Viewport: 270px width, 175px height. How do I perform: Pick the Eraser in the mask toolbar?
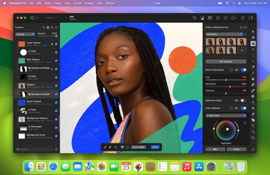coord(110,147)
